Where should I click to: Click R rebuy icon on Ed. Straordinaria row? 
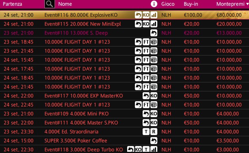154,132
